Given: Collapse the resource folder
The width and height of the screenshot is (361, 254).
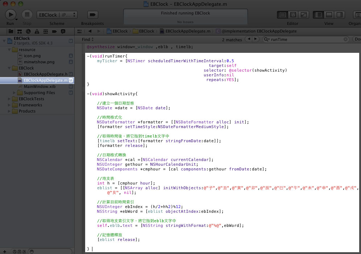Looking at the screenshot, I should [9, 50].
